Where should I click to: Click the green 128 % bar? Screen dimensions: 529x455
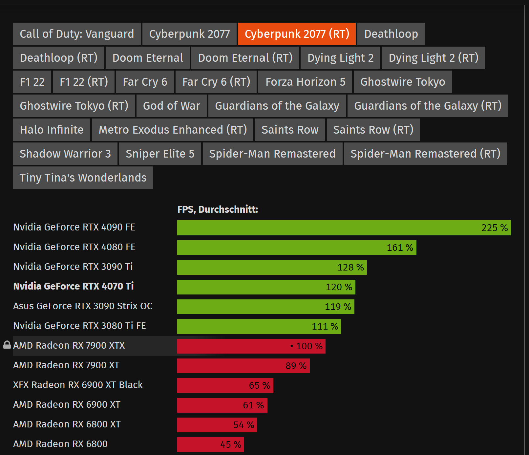[272, 267]
